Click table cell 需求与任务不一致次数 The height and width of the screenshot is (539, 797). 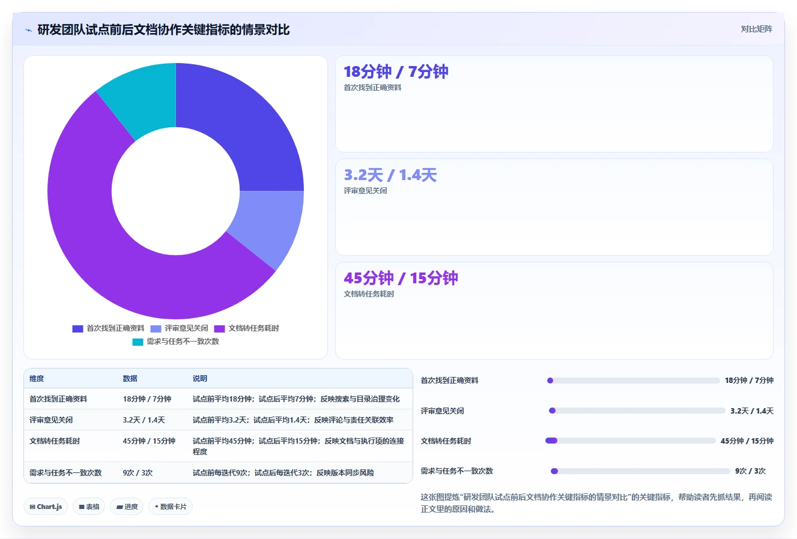(65, 473)
